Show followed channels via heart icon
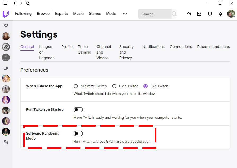The width and height of the screenshot is (237, 168). point(6,25)
